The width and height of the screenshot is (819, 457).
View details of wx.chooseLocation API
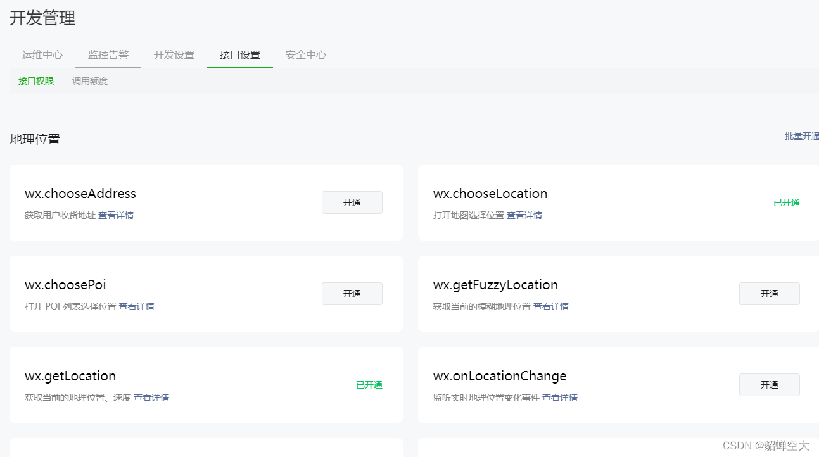tap(524, 215)
